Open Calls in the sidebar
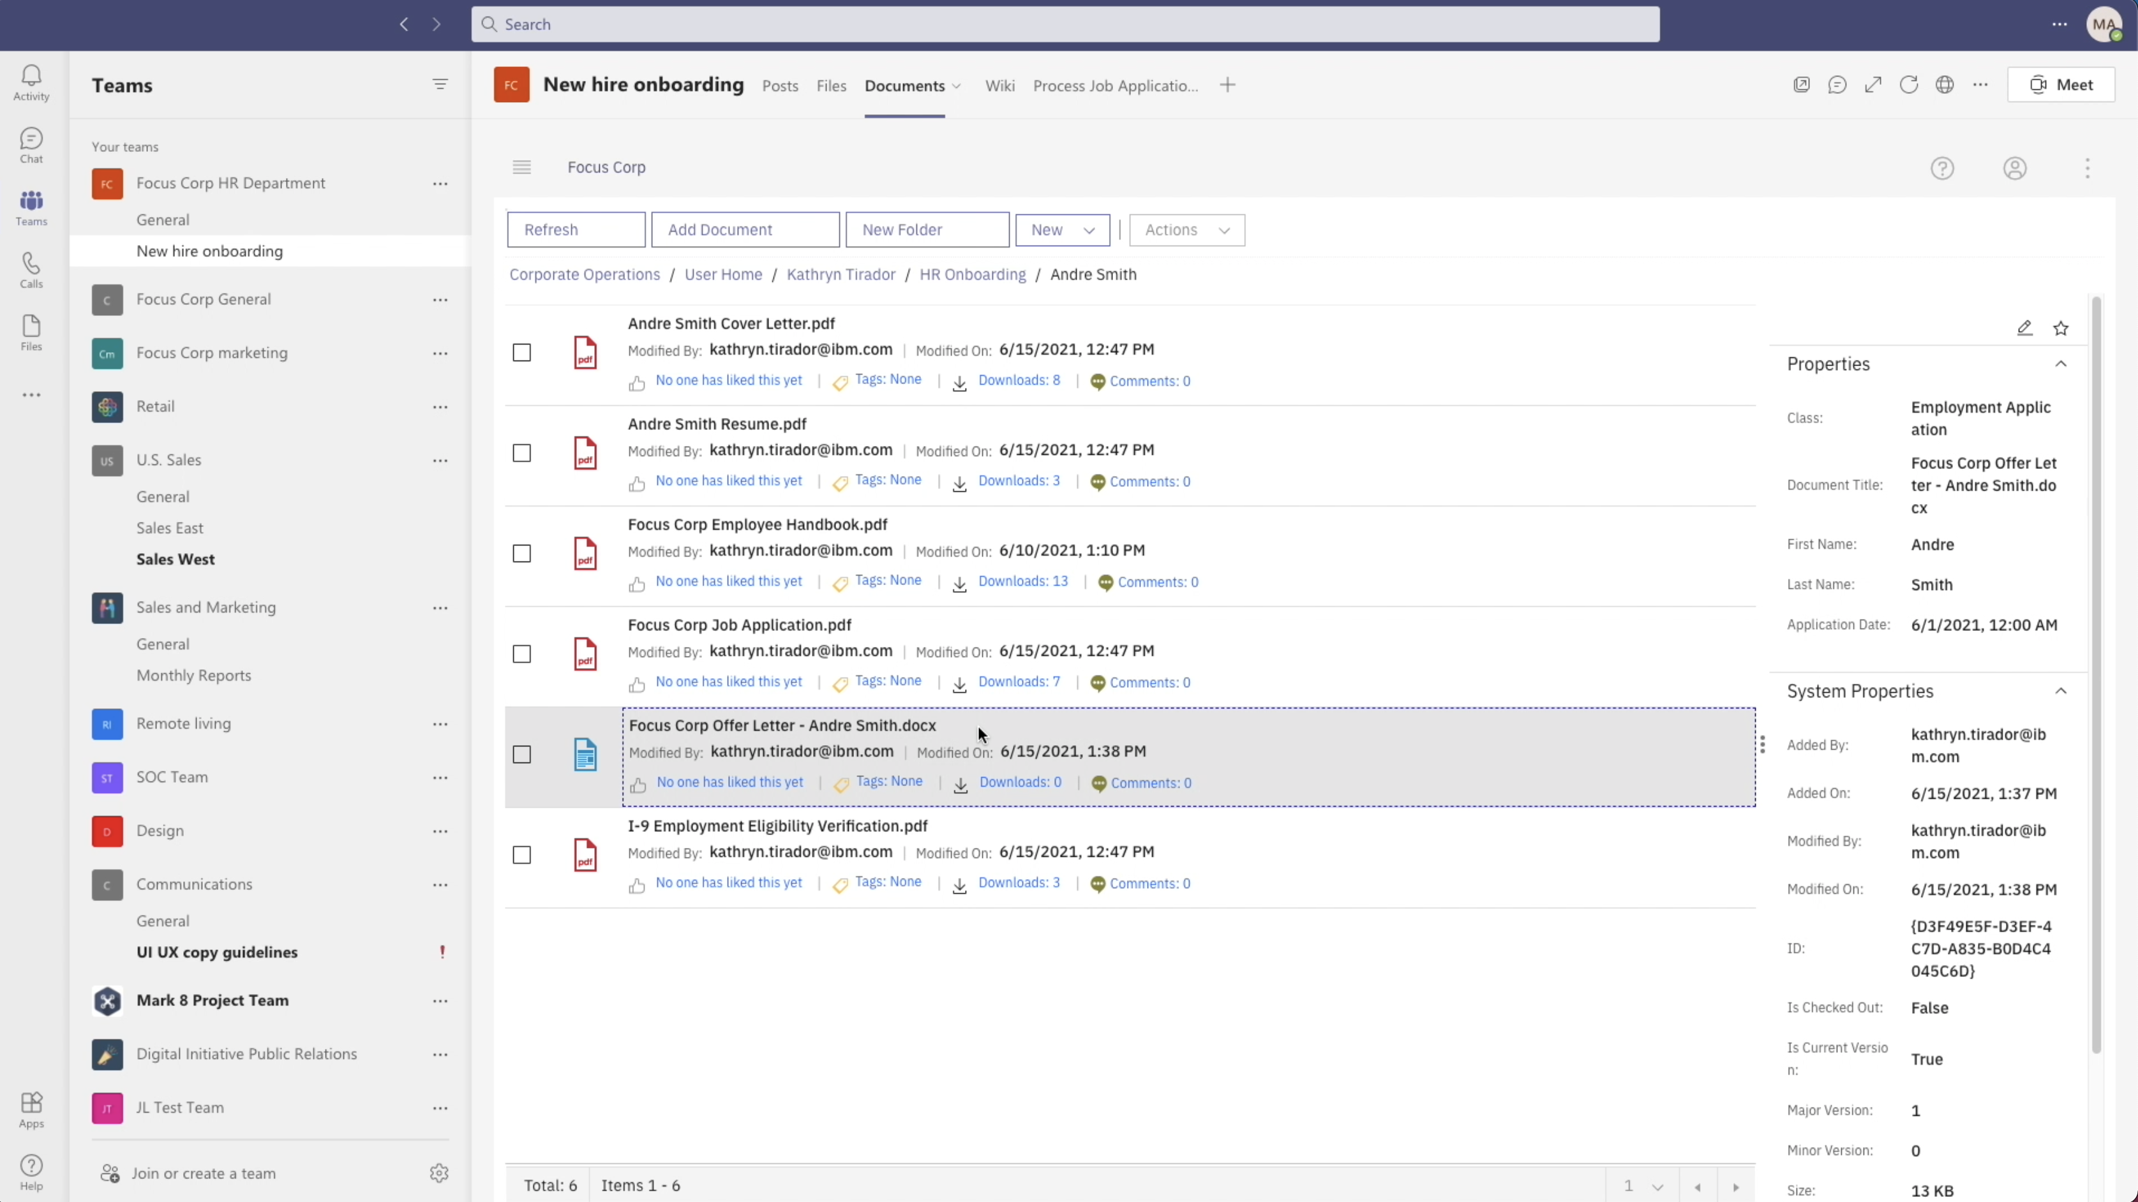 click(31, 271)
